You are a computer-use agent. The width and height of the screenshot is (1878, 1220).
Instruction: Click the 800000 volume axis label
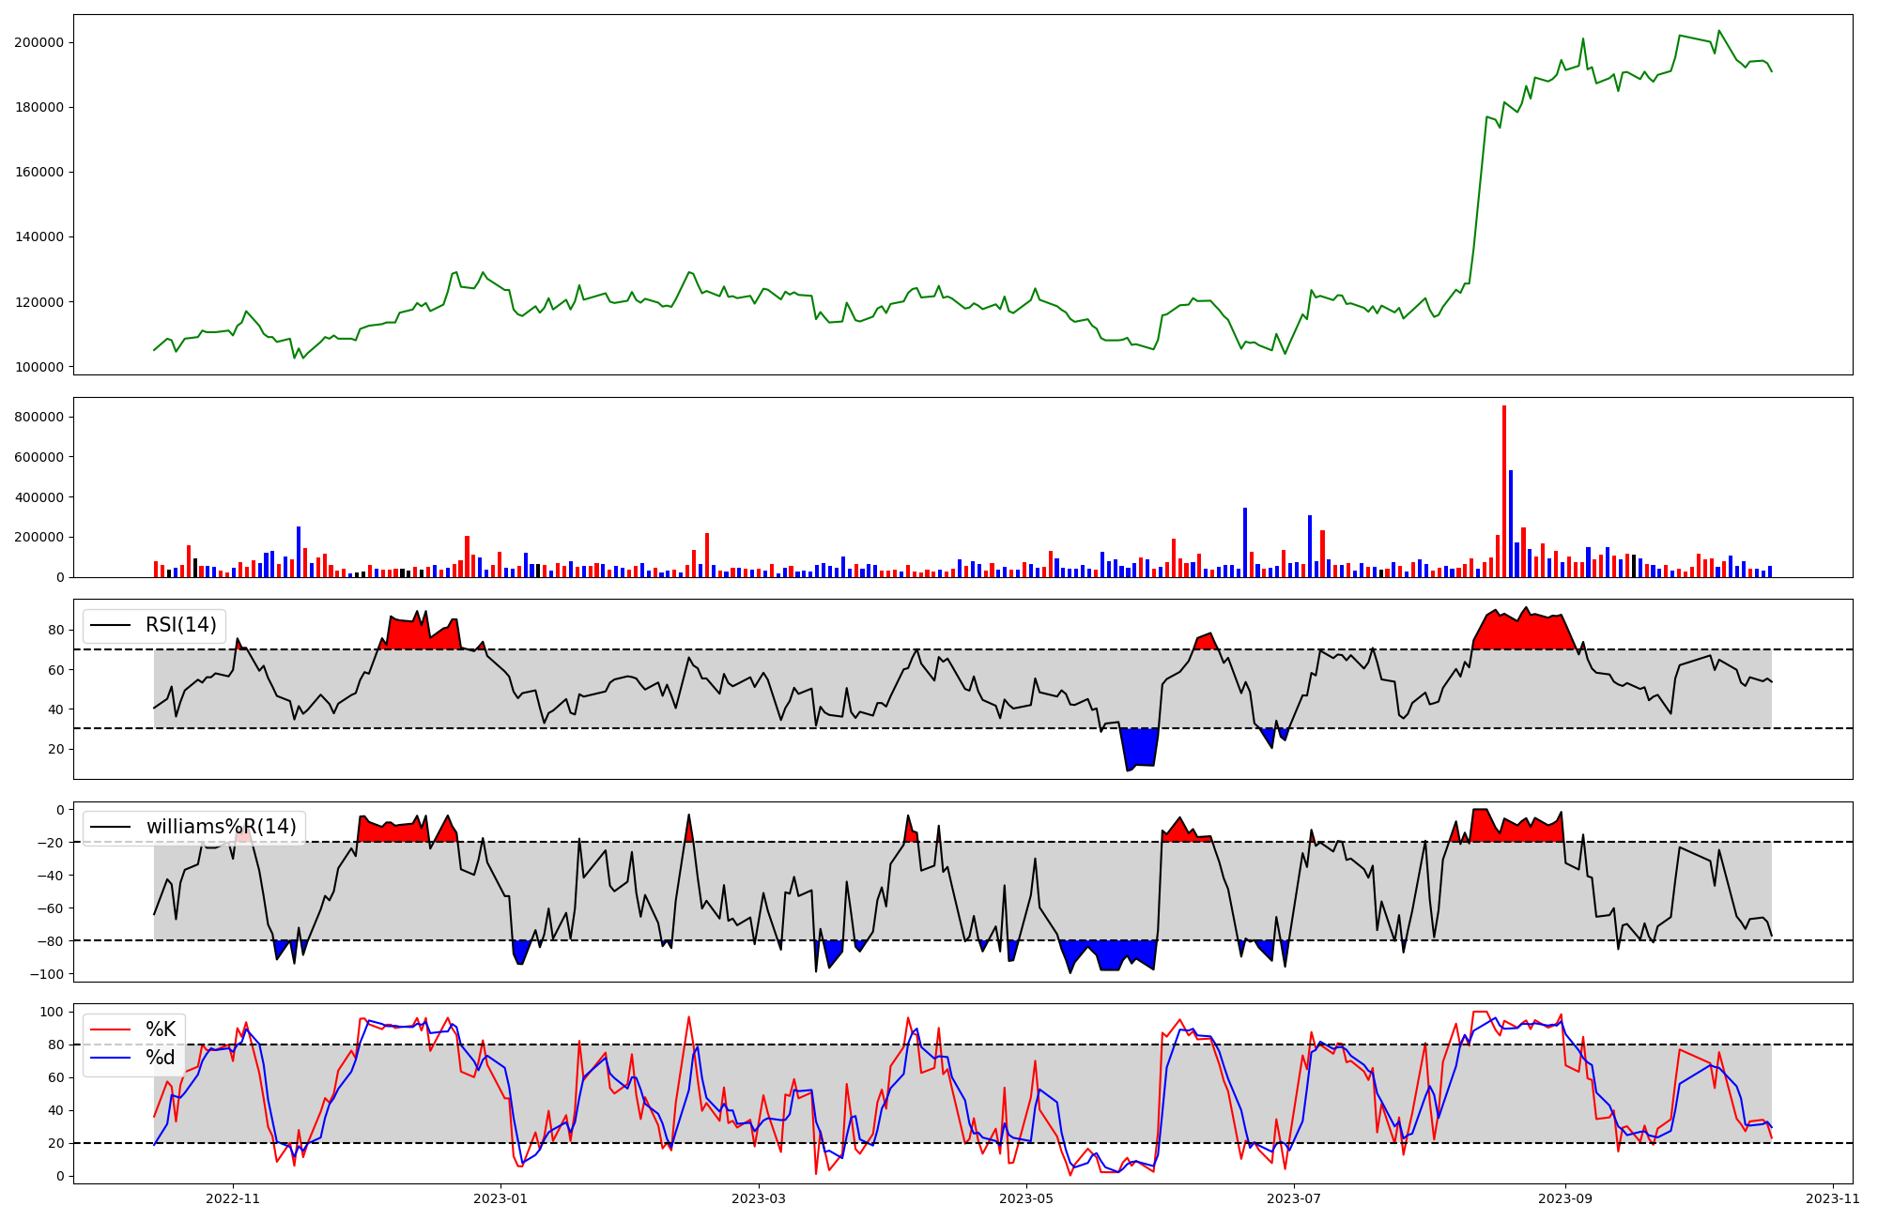pyautogui.click(x=38, y=417)
